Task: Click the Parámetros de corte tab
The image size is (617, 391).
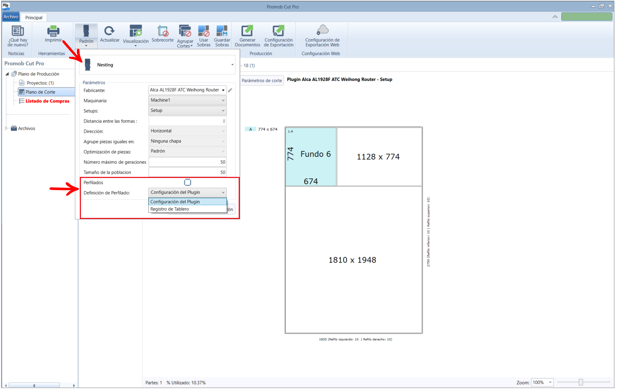Action: tap(262, 81)
